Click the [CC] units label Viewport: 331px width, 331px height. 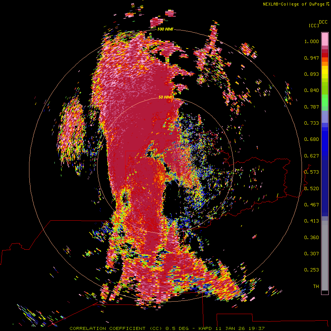(314, 25)
